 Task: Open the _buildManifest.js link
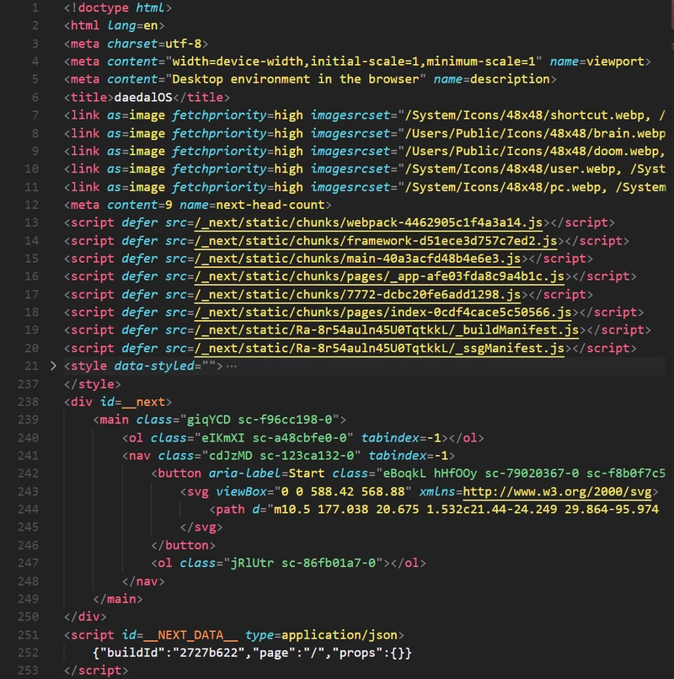coord(387,330)
